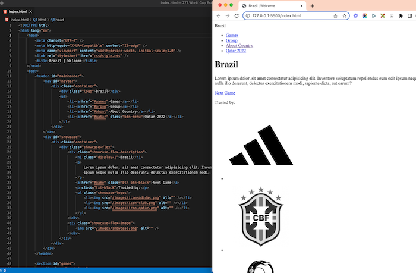Click line number 34 in the gutter
This screenshot has width=416, height=273.
tap(10, 193)
